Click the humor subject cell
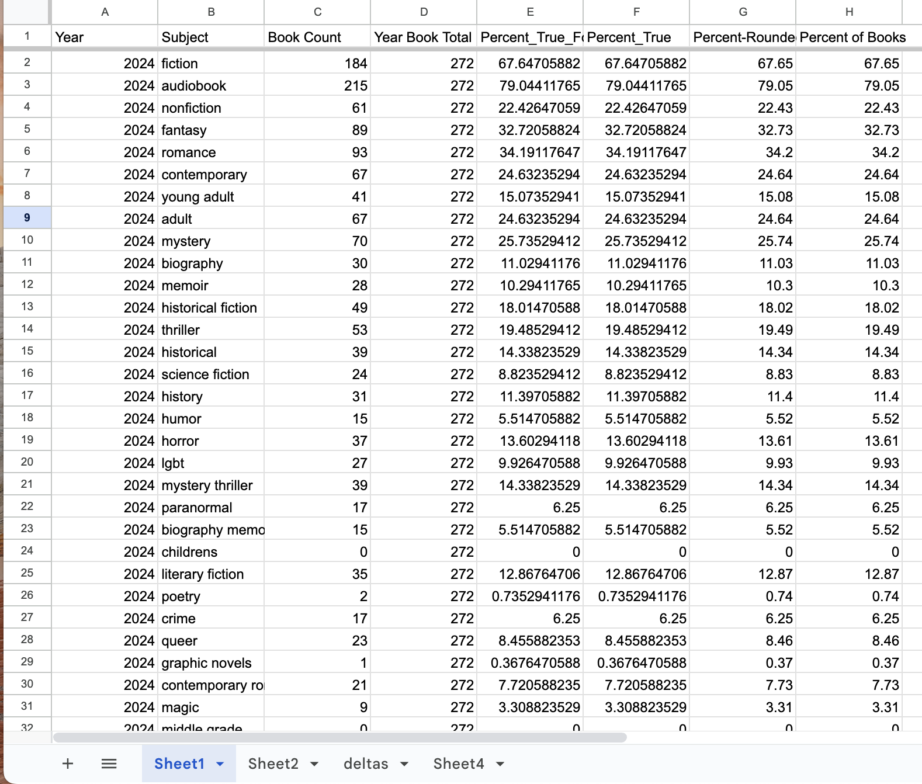 point(211,418)
